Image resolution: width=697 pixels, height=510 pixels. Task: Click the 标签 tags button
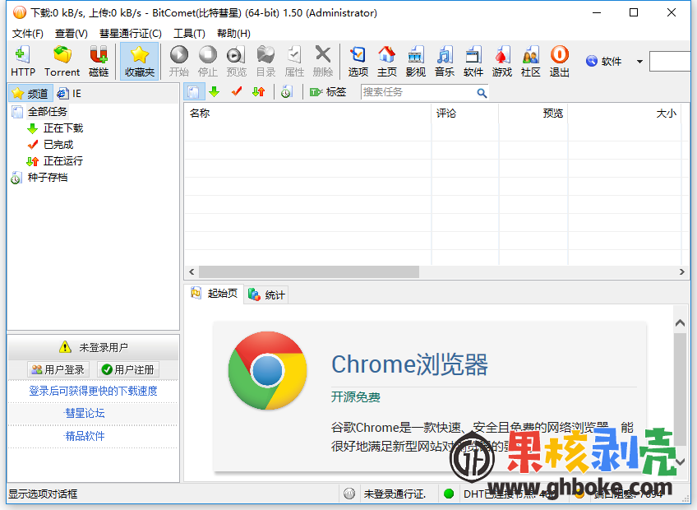click(328, 92)
